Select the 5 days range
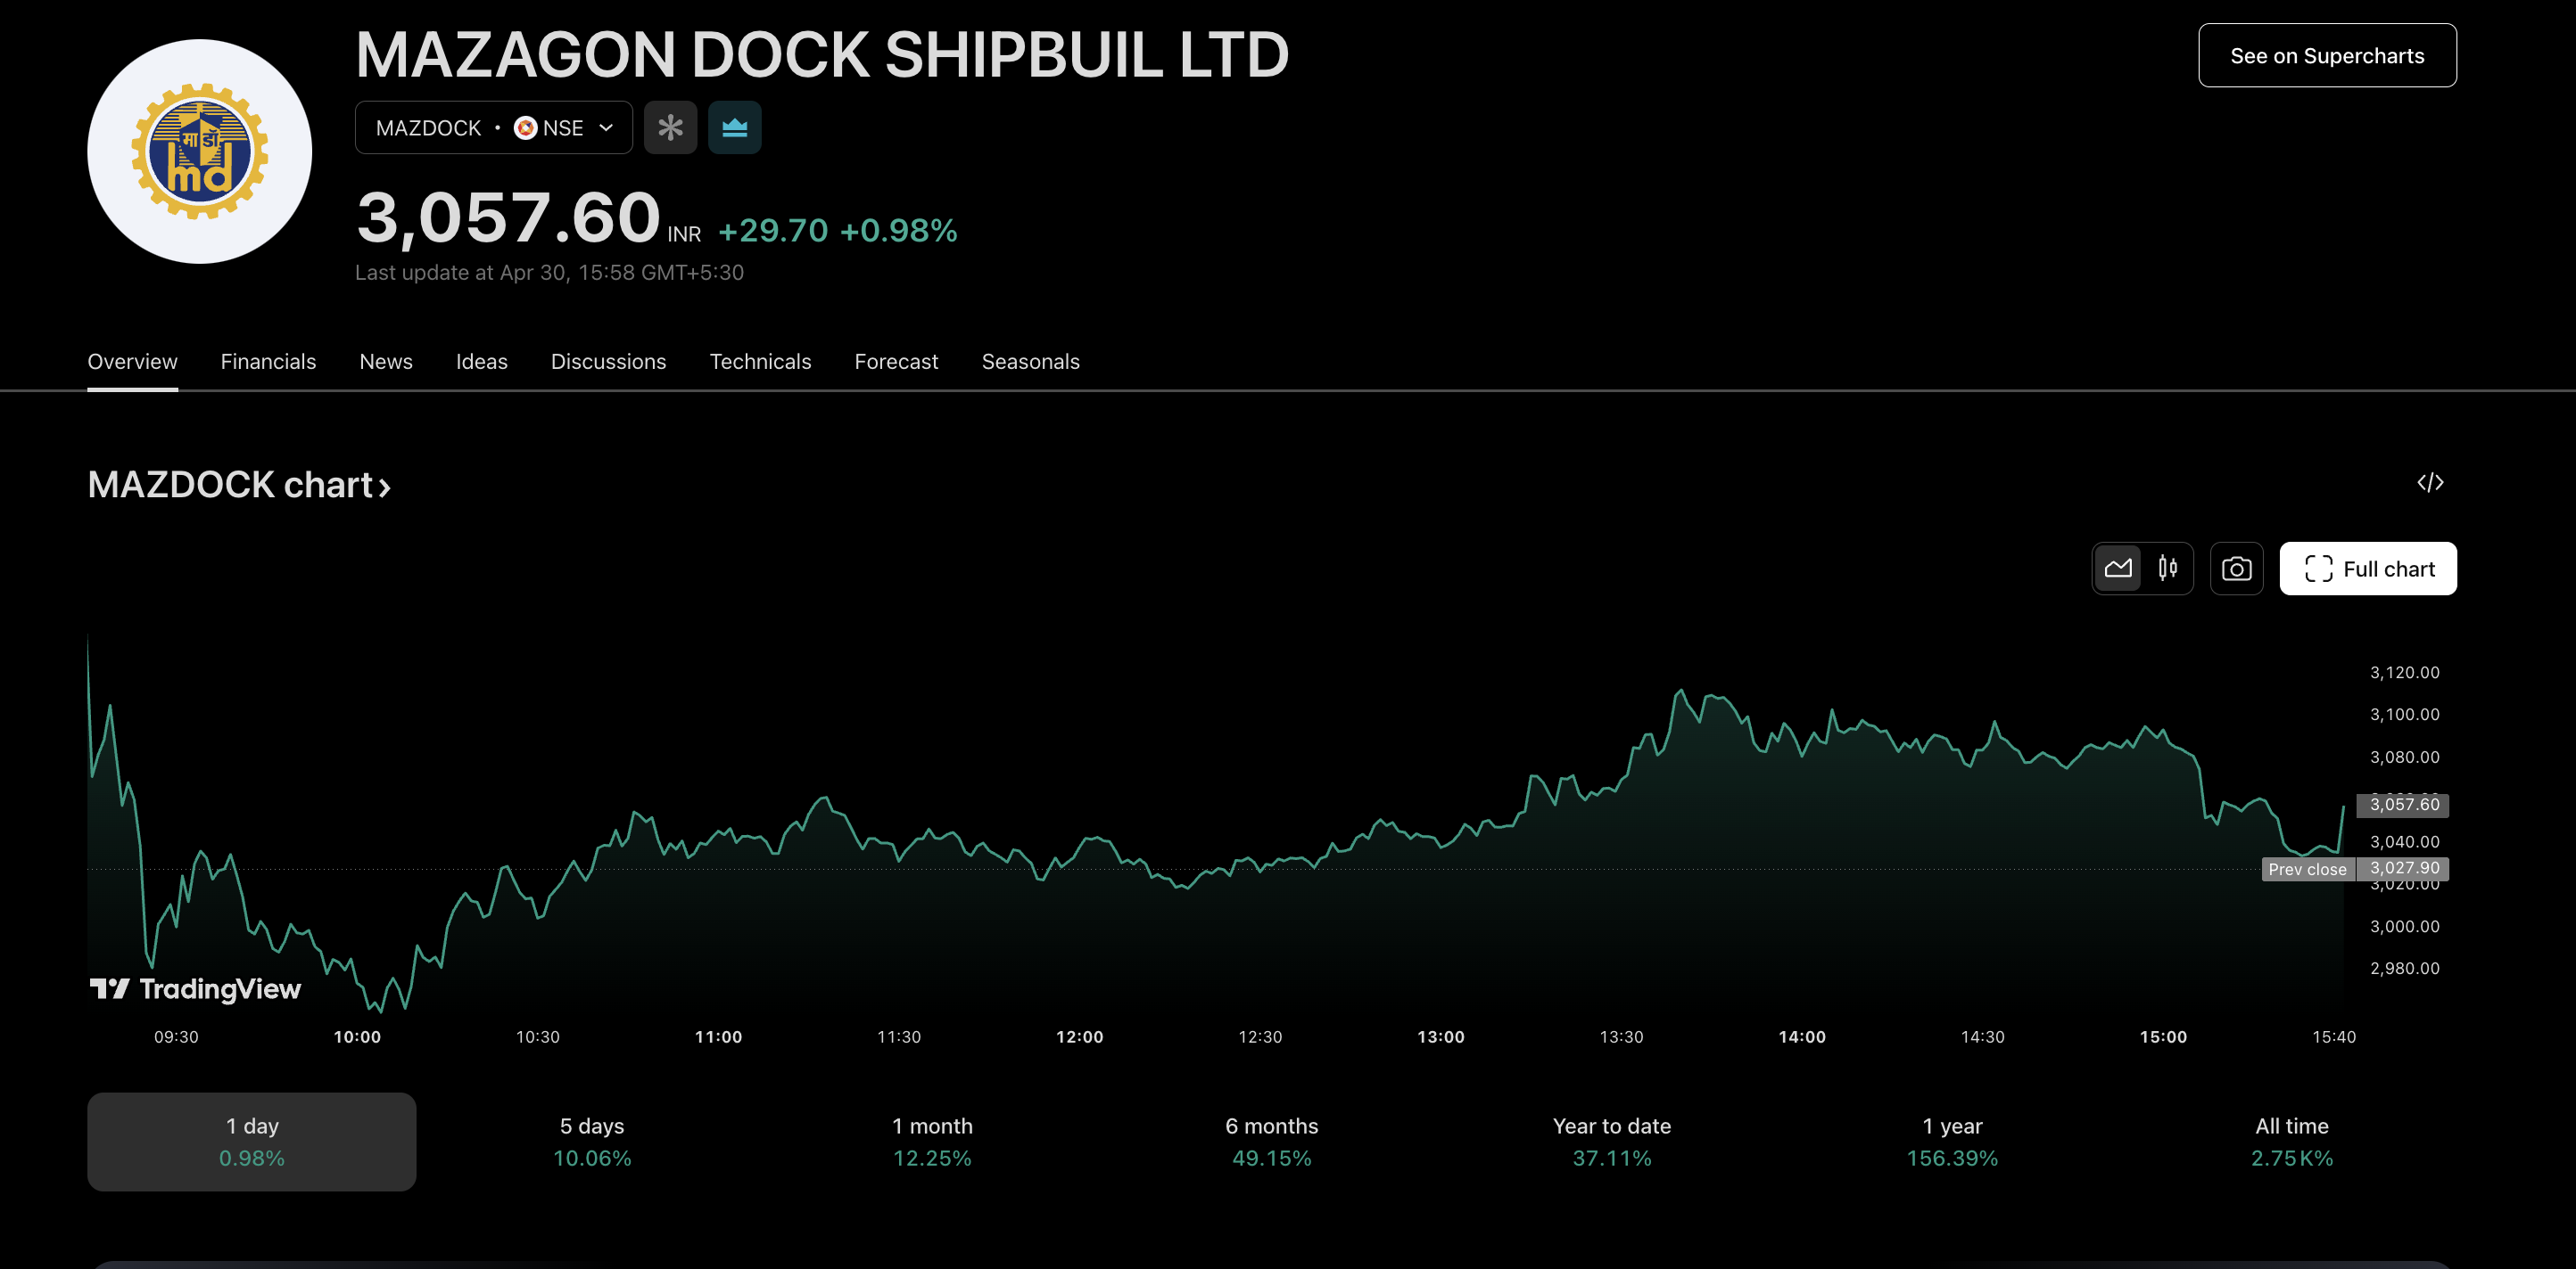Viewport: 2576px width, 1269px height. (592, 1141)
